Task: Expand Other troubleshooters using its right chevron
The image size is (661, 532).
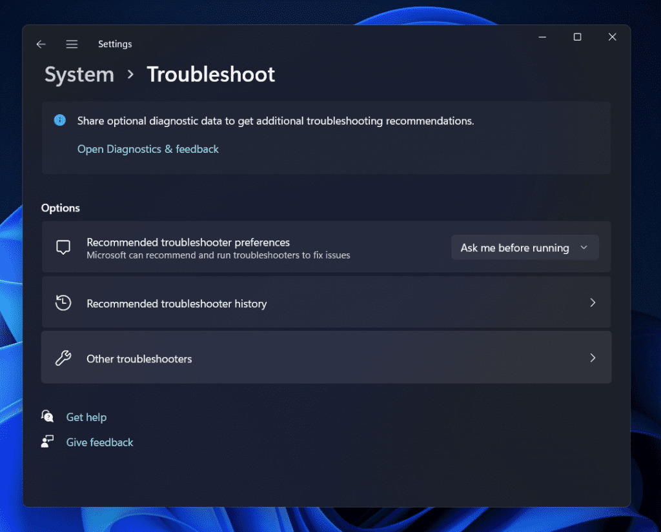Action: point(593,358)
